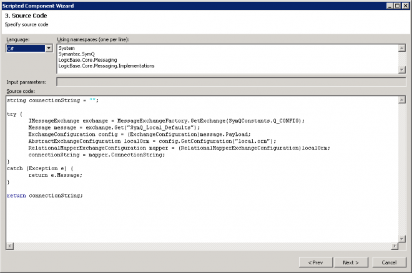Image resolution: width=412 pixels, height=273 pixels.
Task: Click source code horizontal scroll right arrow
Action: [x=395, y=246]
